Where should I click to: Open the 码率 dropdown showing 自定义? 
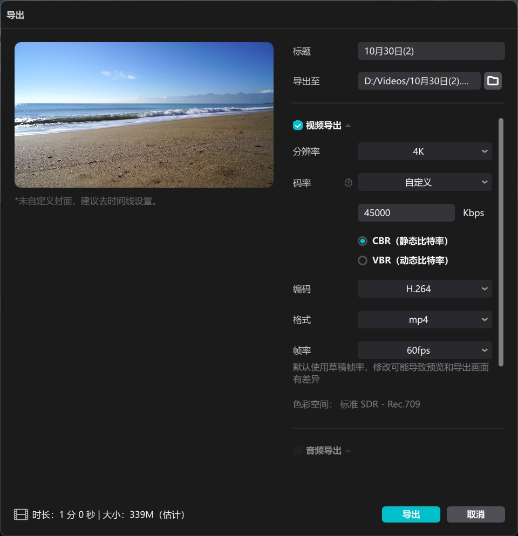coord(424,182)
